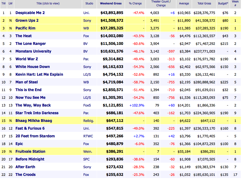Sort by Weekend Gross header
The width and height of the screenshot is (242, 180).
point(111,3)
